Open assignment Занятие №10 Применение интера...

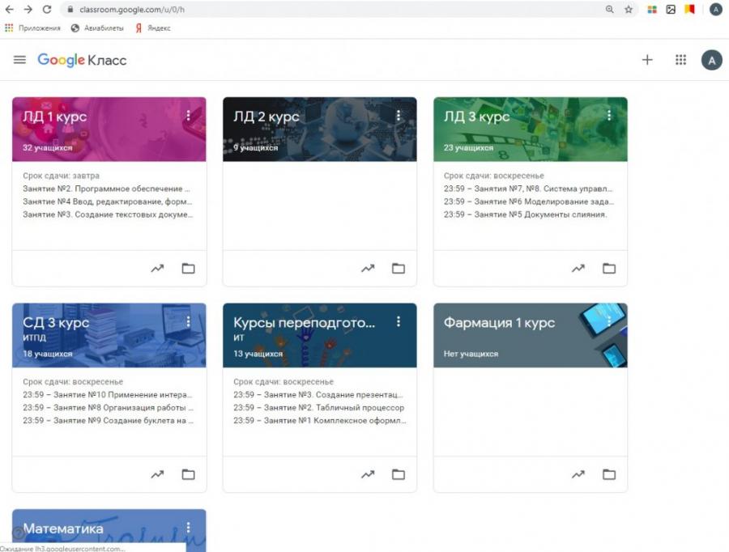pos(108,394)
